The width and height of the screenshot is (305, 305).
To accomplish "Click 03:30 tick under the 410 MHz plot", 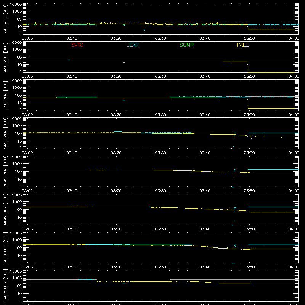I will pyautogui.click(x=161, y=77).
